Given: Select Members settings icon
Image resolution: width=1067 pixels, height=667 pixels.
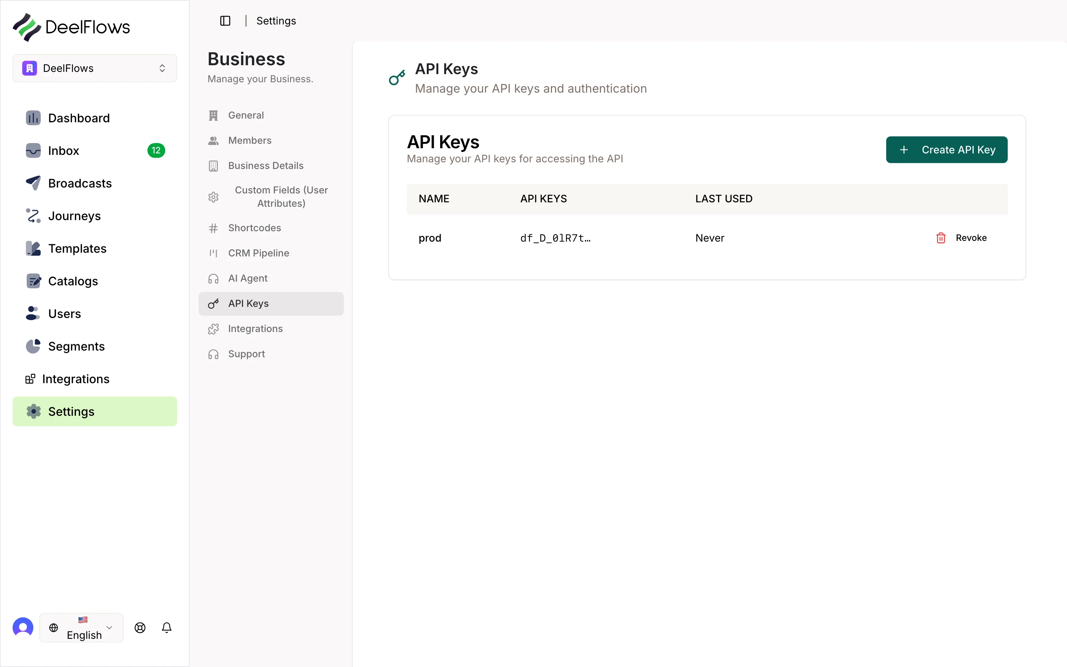Looking at the screenshot, I should (213, 140).
